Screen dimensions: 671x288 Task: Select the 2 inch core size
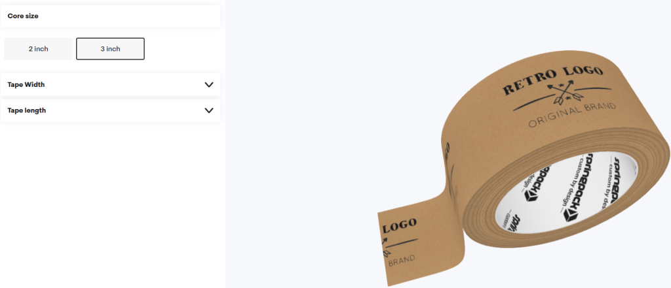point(39,48)
